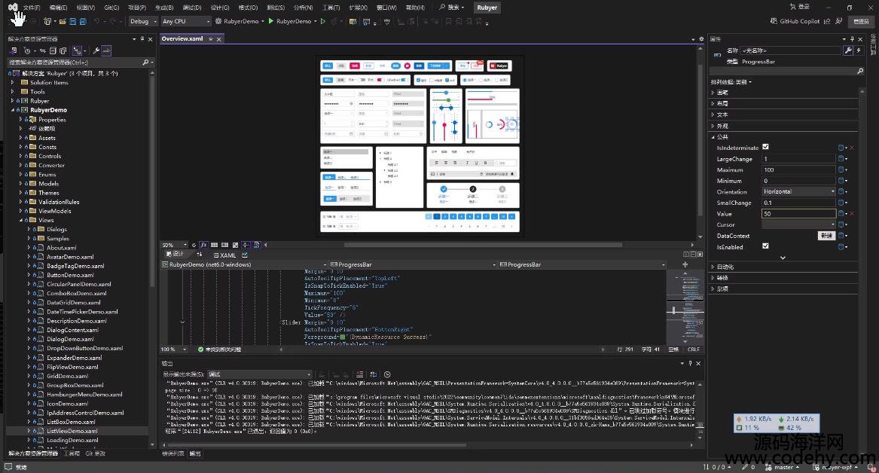Click Solution Explorer Show All Files icon
This screenshot has width=879, height=473.
tap(63, 50)
